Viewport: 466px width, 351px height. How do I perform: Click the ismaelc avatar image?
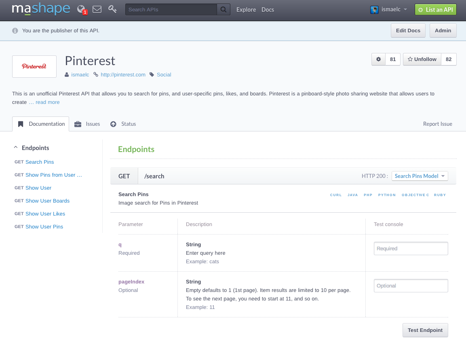point(375,10)
